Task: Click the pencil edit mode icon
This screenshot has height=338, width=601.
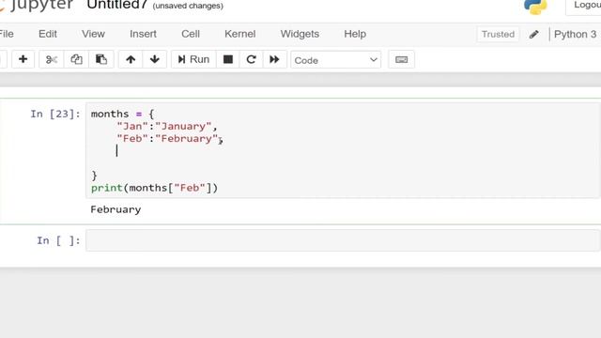Action: [534, 35]
